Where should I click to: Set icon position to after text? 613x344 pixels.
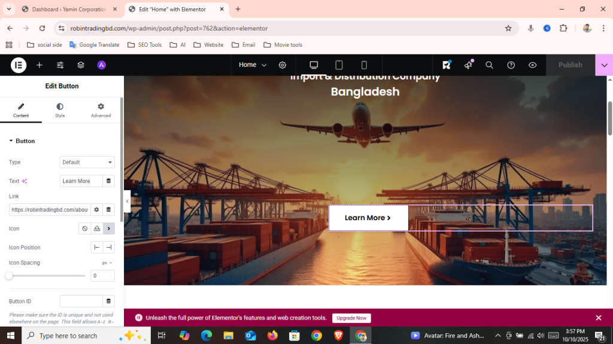pyautogui.click(x=108, y=248)
